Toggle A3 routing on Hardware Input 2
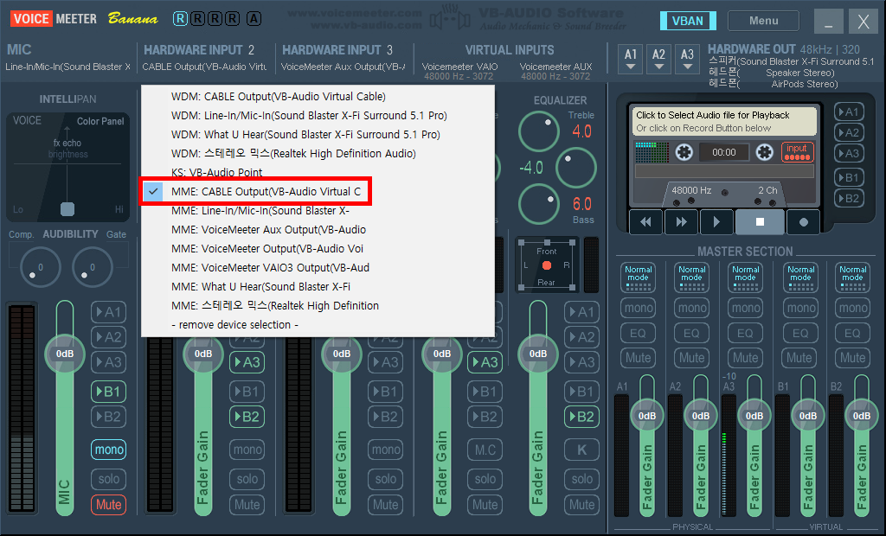 click(247, 362)
